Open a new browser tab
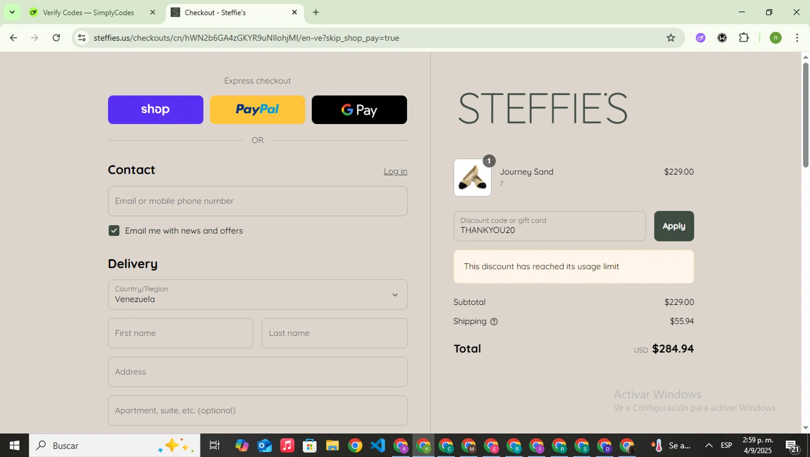810x457 pixels. [316, 12]
